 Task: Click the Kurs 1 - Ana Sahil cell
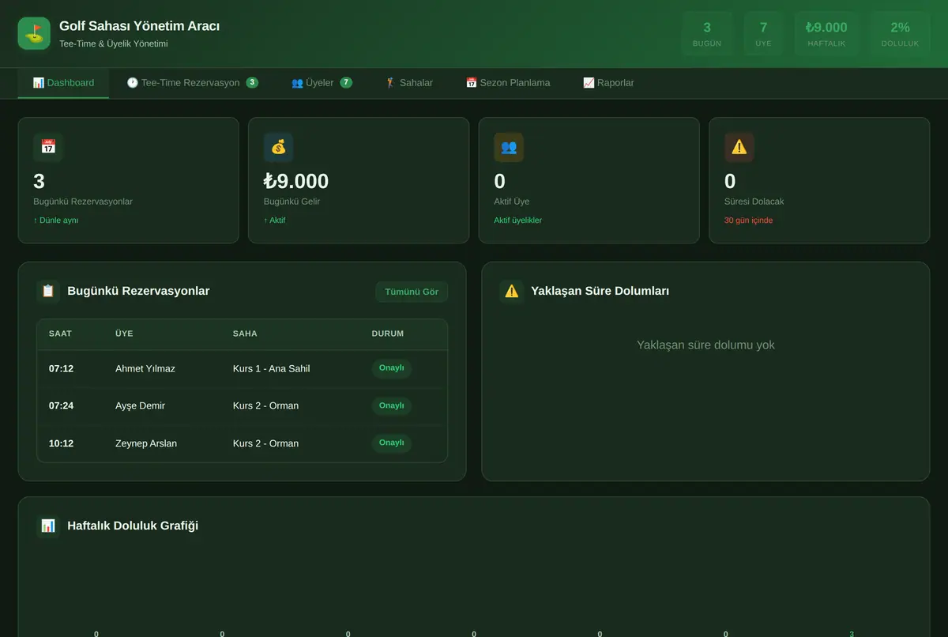271,368
